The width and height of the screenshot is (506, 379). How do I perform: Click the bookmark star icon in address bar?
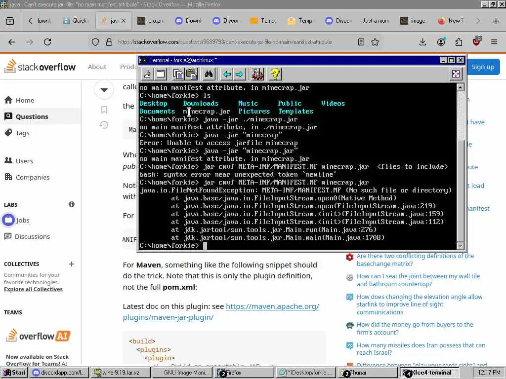point(375,42)
